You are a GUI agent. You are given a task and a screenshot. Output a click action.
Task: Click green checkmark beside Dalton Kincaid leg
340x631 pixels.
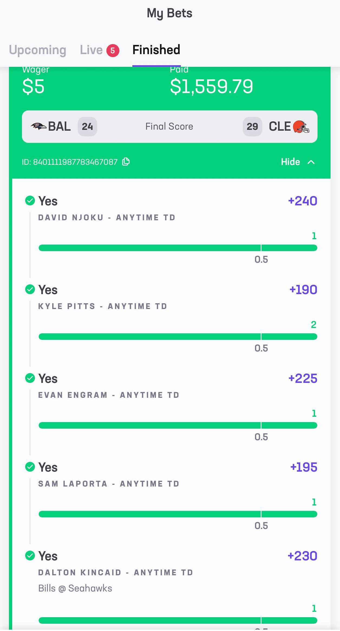[x=30, y=556]
